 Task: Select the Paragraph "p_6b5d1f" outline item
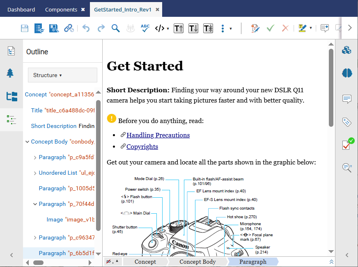tap(67, 253)
